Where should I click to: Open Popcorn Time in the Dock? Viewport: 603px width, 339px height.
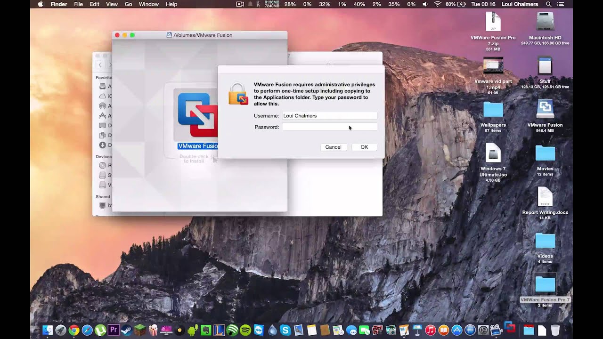153,330
